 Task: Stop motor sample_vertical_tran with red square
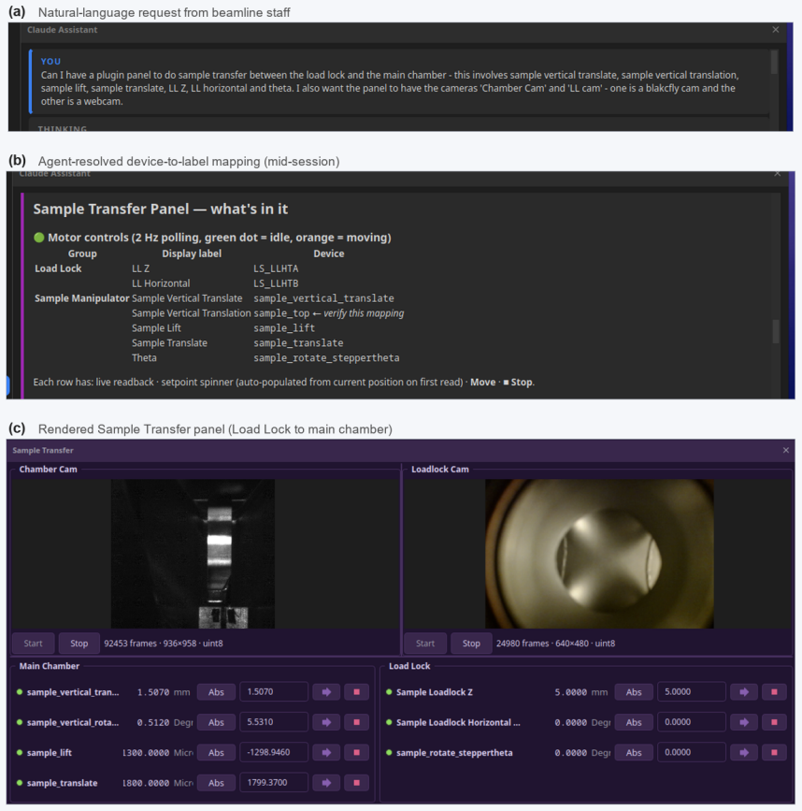click(356, 692)
